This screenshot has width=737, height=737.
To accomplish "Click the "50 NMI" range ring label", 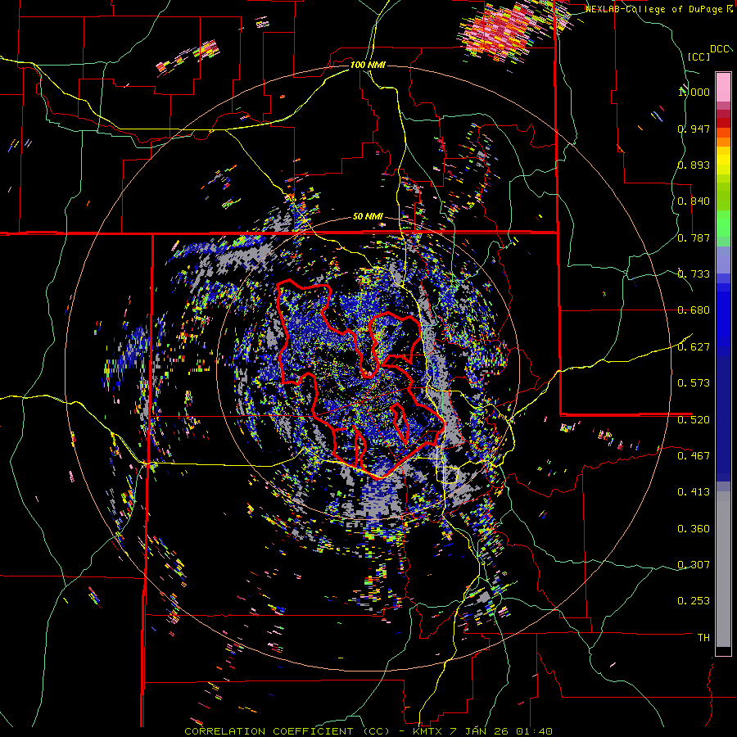I will click(368, 217).
